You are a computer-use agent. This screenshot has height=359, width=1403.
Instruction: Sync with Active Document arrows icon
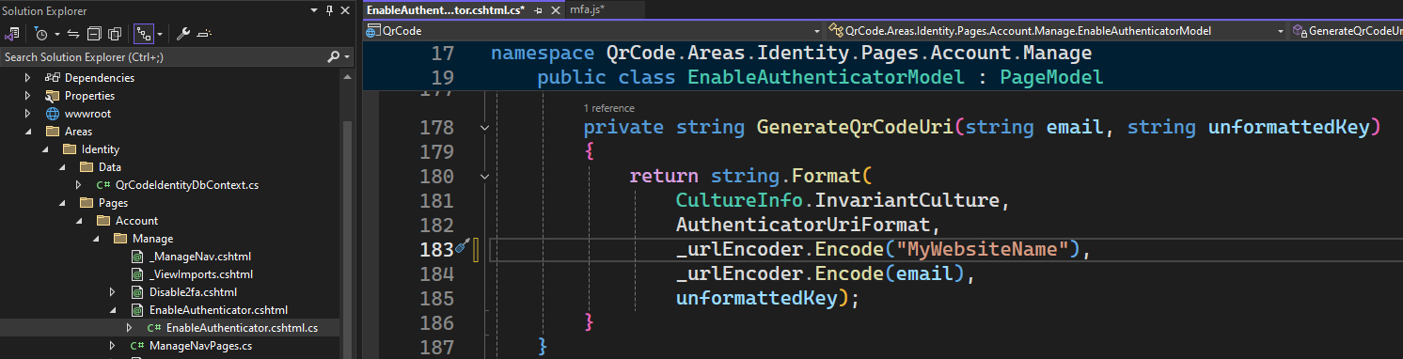(73, 34)
